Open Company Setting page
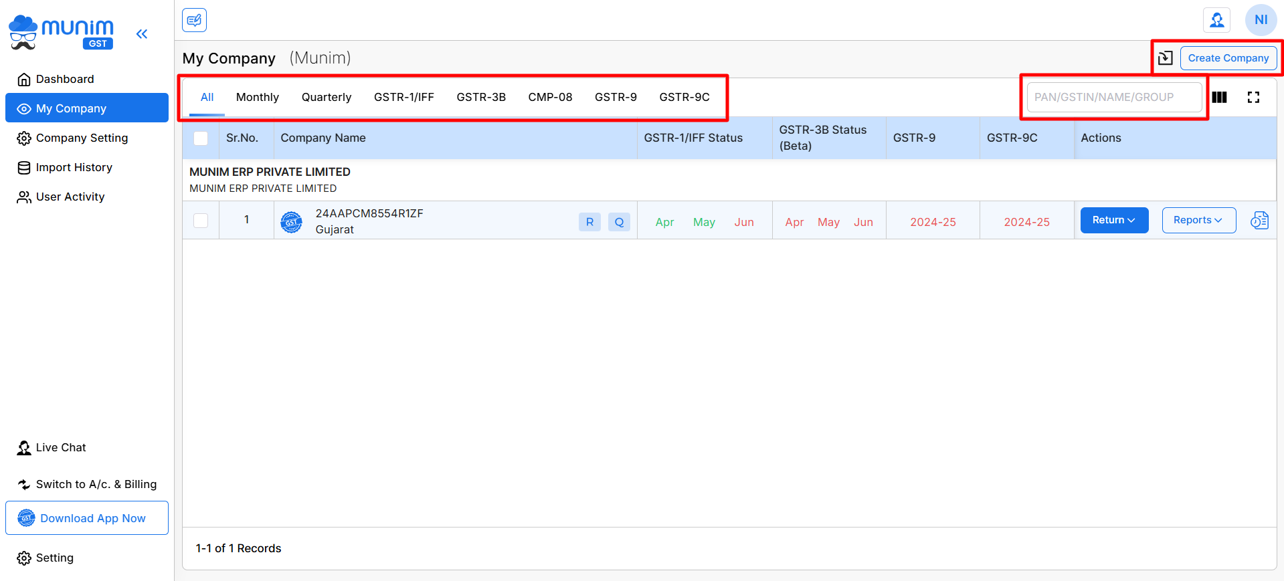 [87, 138]
